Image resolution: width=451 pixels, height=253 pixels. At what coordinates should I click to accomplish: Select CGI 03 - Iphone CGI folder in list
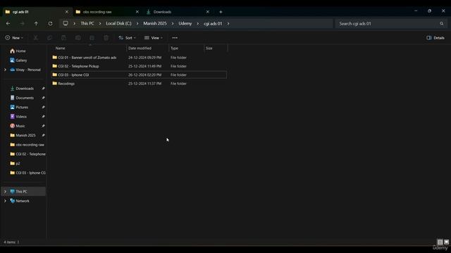tap(139, 75)
